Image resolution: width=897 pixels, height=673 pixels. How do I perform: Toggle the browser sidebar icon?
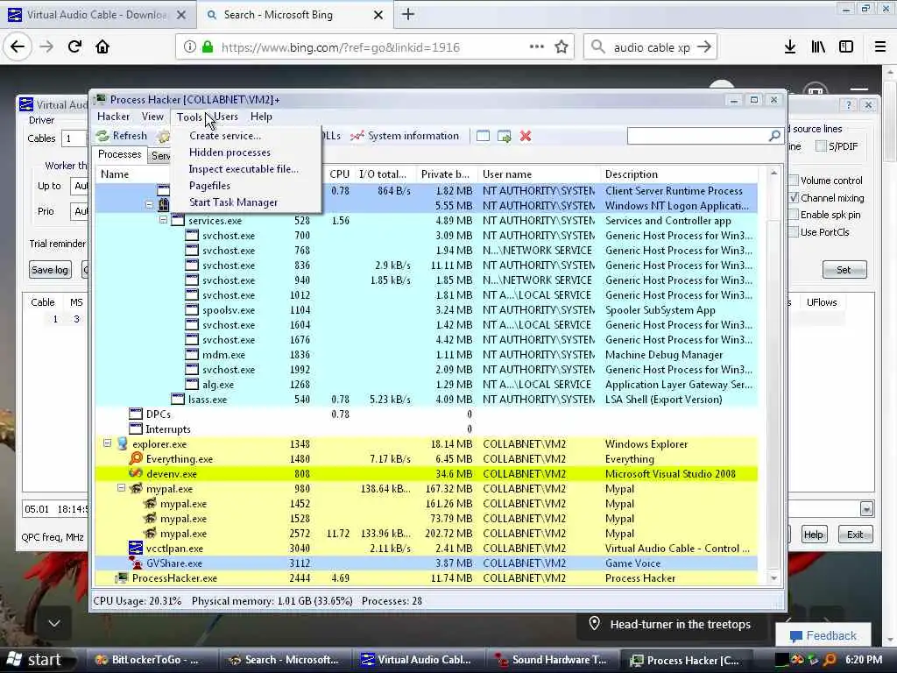(846, 47)
